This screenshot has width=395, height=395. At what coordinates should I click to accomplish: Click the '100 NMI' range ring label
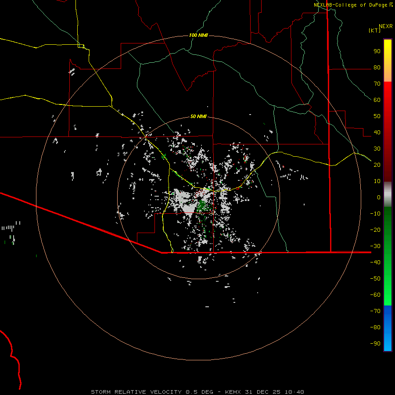coord(198,35)
